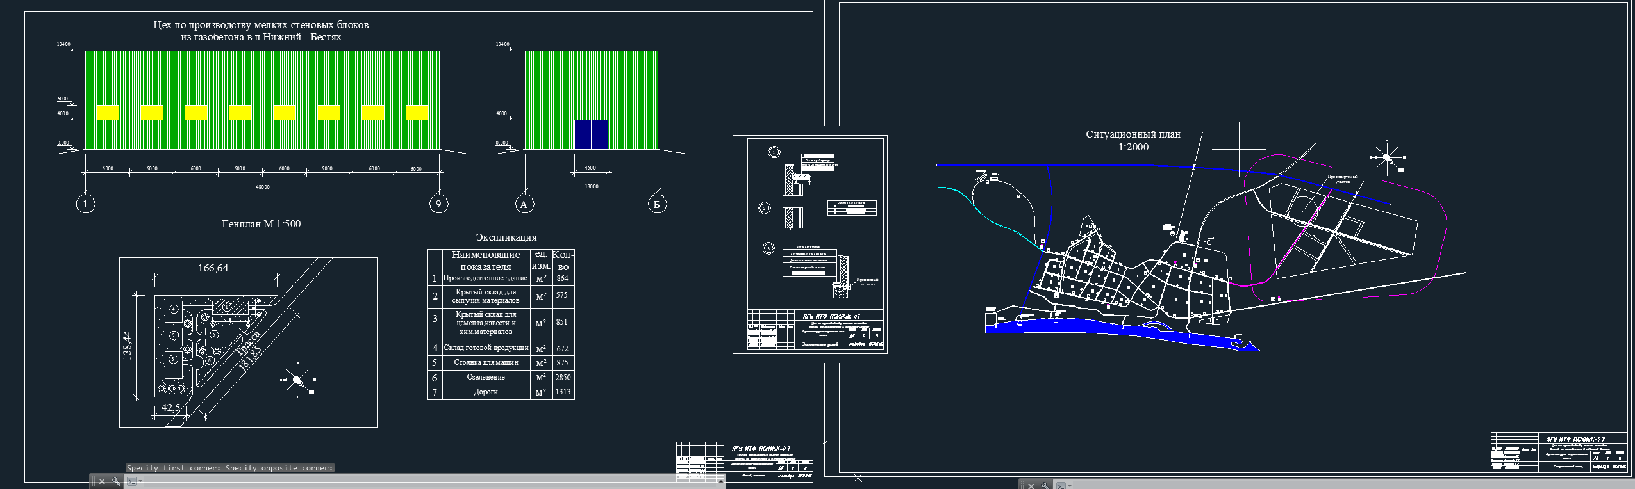This screenshot has width=1635, height=489.
Task: Select the 166,64 dimension on the genplan
Action: coord(213,268)
